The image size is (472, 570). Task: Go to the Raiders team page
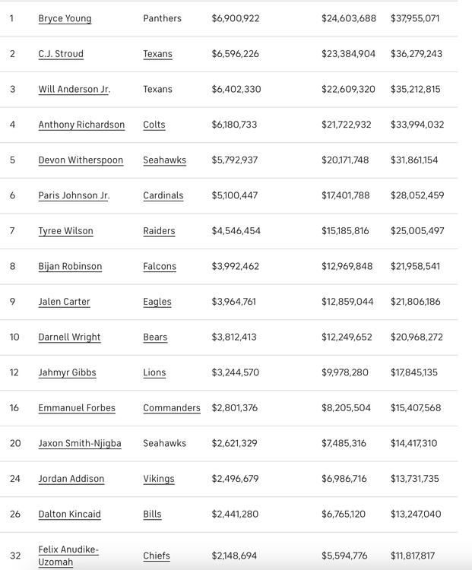click(x=159, y=231)
